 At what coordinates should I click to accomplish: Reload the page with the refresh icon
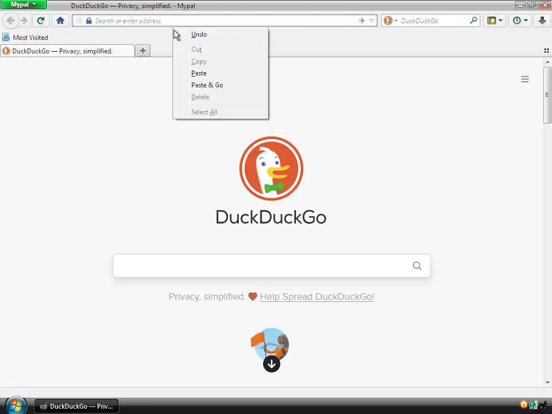click(x=41, y=21)
